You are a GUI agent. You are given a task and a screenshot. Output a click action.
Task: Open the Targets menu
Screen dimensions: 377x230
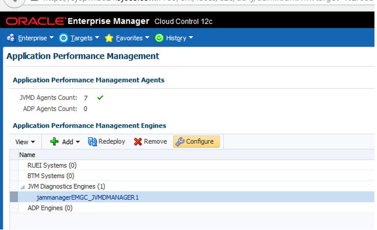pyautogui.click(x=85, y=38)
